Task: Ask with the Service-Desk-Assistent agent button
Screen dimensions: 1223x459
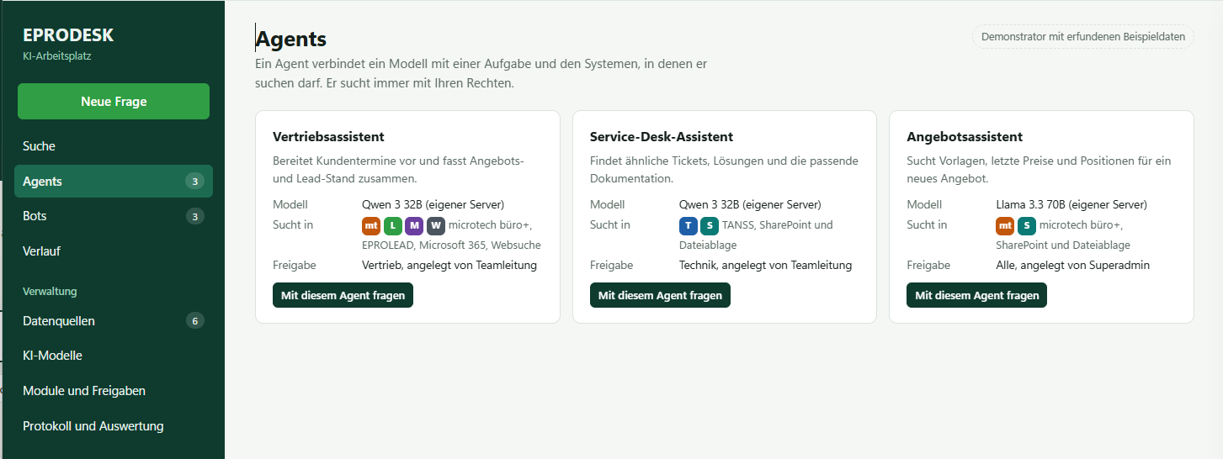Action: 660,295
